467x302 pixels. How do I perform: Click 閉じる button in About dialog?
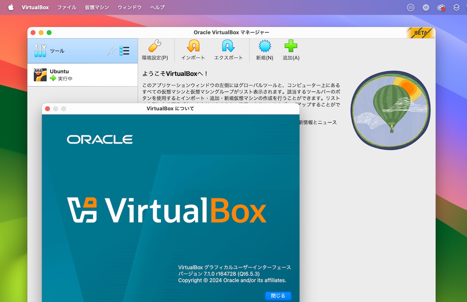tap(278, 296)
